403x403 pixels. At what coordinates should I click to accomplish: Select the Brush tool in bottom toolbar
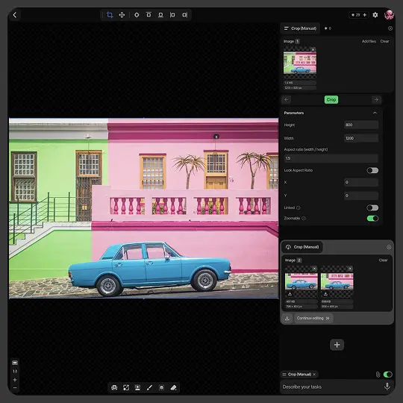pyautogui.click(x=149, y=387)
